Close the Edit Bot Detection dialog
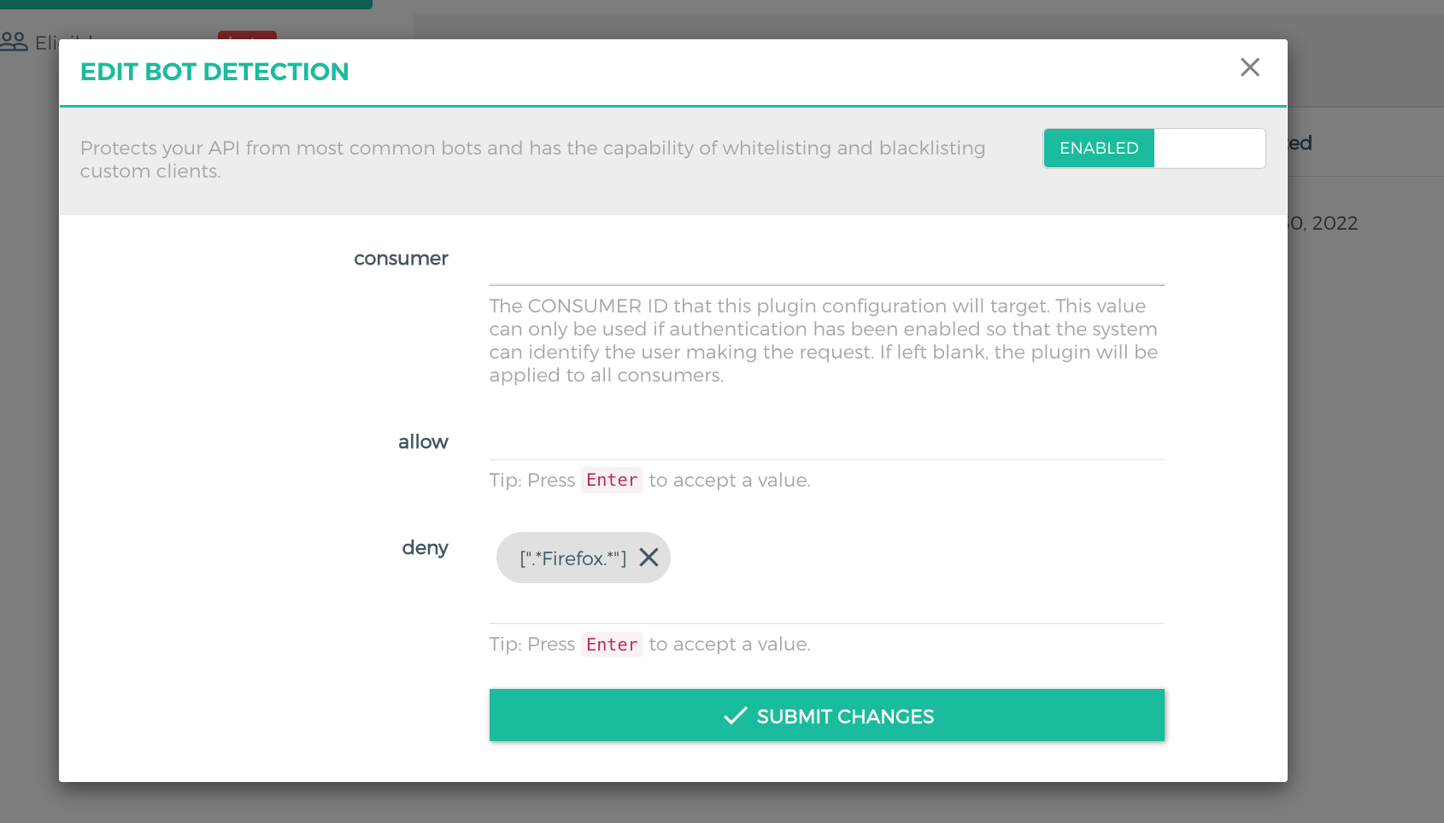This screenshot has height=823, width=1444. (x=1250, y=67)
